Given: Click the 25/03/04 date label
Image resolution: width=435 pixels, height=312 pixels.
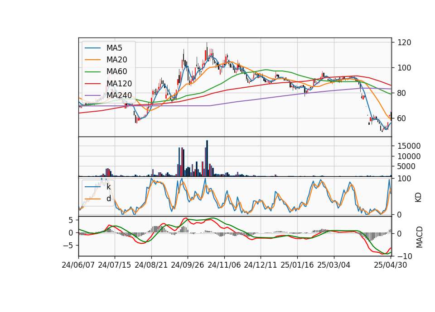Looking at the screenshot, I should pos(334,265).
